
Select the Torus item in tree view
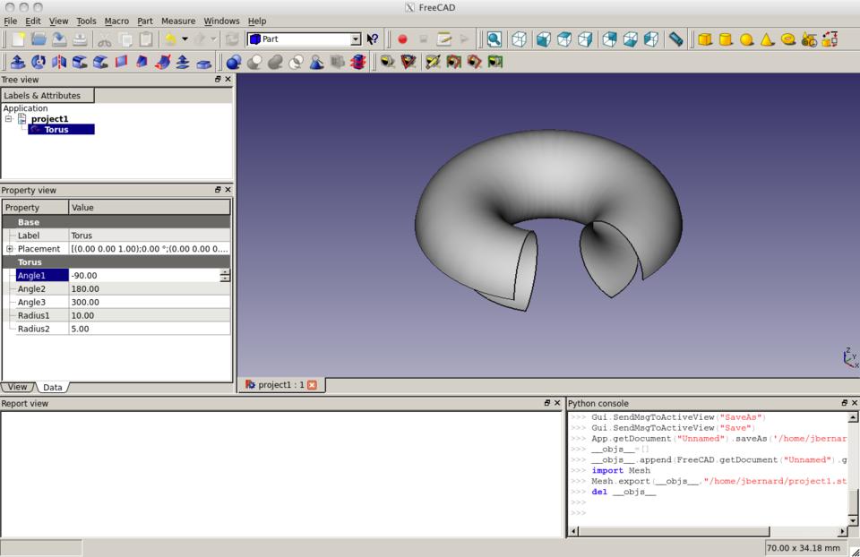click(x=56, y=130)
